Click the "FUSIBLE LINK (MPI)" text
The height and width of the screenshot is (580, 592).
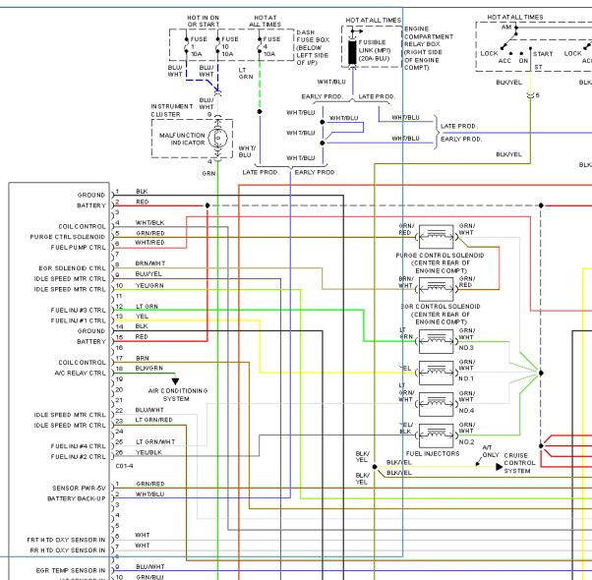[375, 50]
